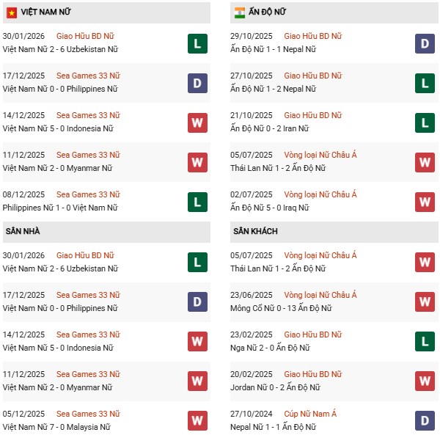Screen dimensions: 440x435
Task: Click the India flag icon
Action: tap(240, 12)
